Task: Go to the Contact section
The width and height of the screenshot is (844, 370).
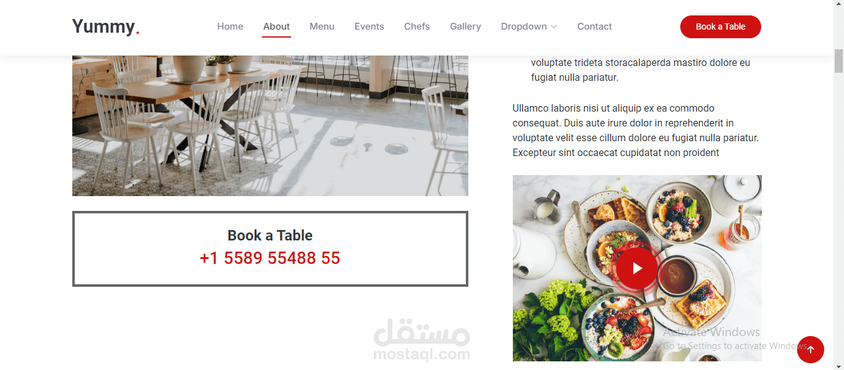Action: (594, 27)
